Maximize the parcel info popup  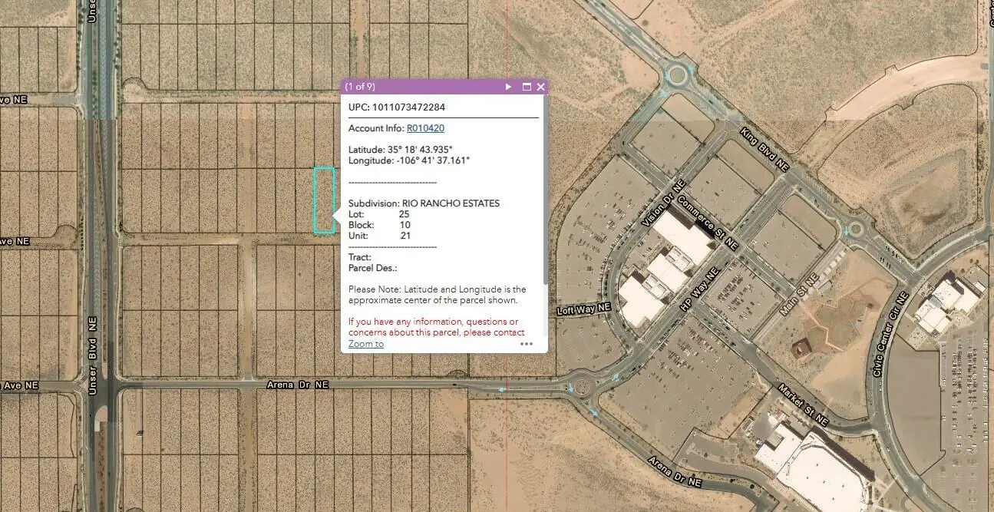tap(527, 87)
